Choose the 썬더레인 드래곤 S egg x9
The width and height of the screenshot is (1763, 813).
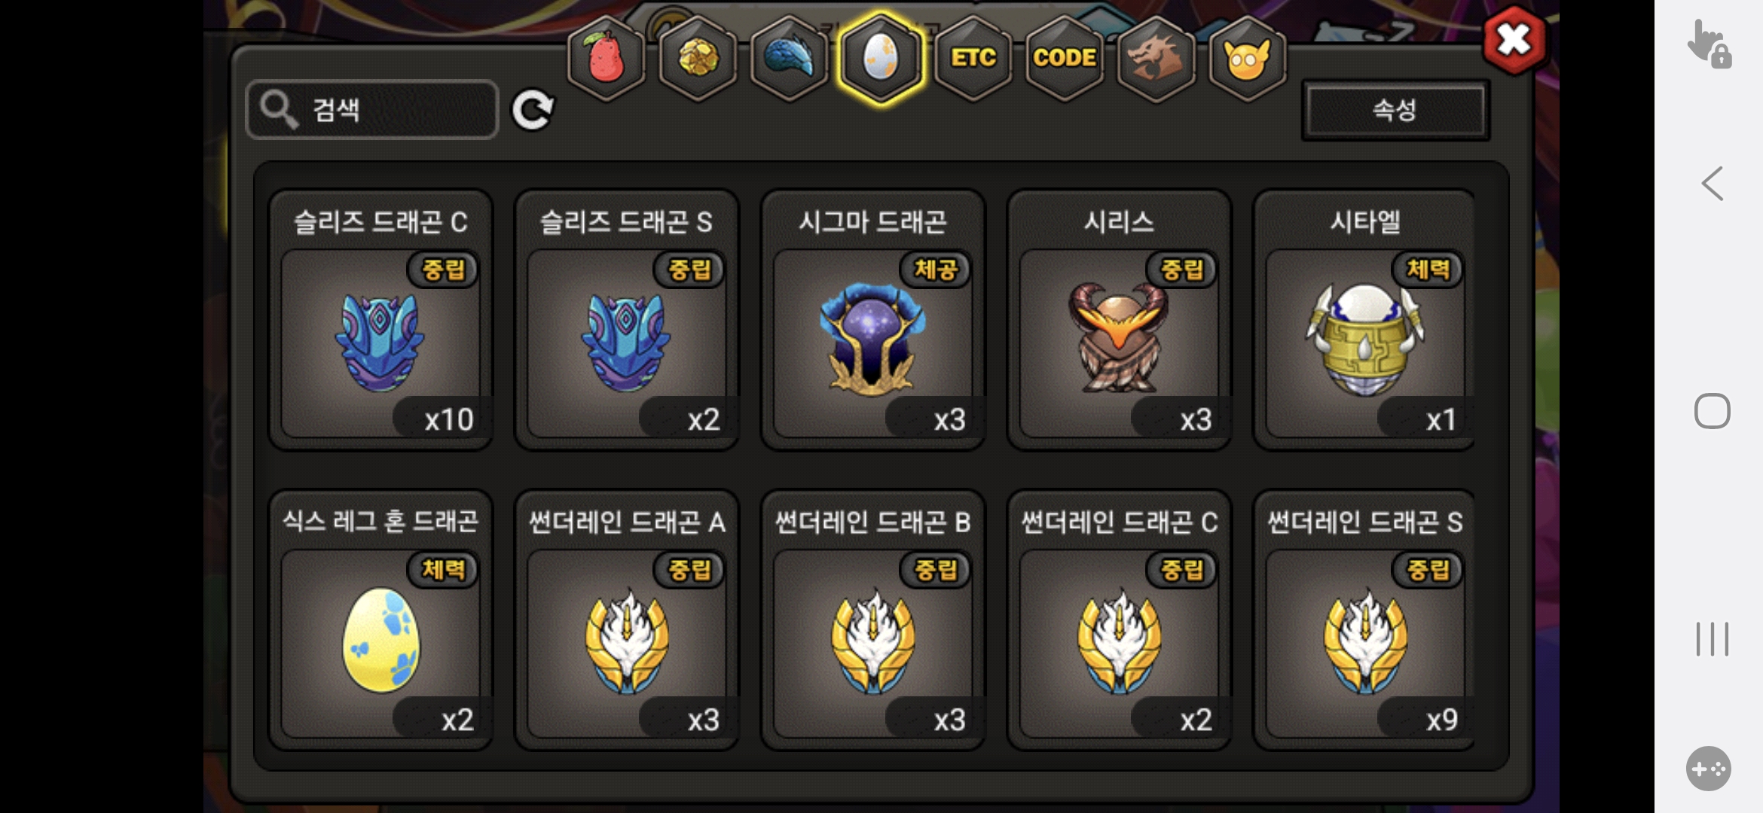[1364, 620]
